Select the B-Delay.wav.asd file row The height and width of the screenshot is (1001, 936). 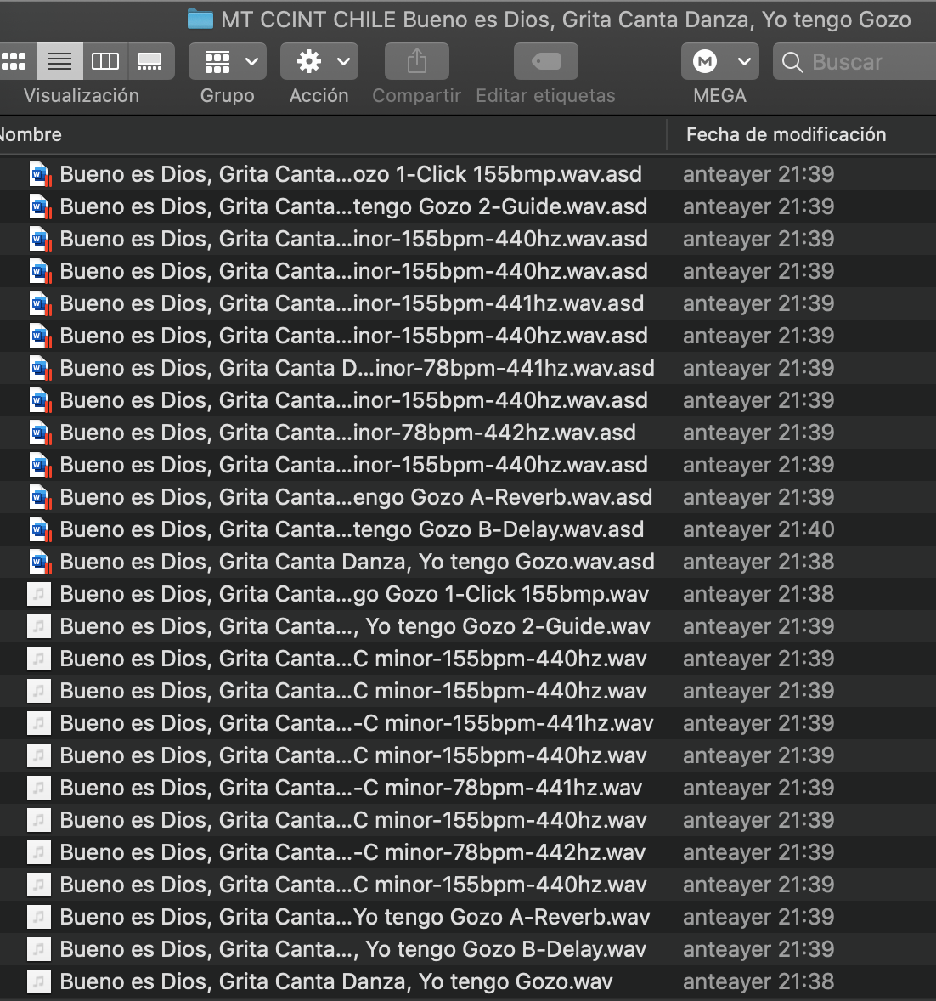click(x=468, y=529)
